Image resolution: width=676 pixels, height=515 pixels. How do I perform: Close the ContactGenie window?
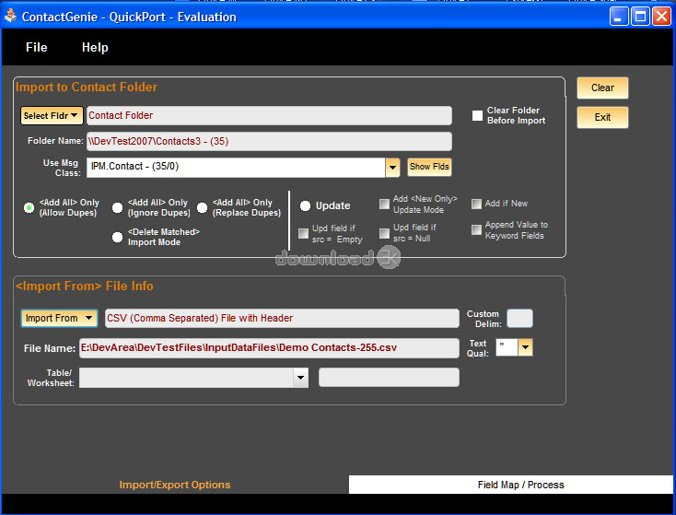point(661,17)
